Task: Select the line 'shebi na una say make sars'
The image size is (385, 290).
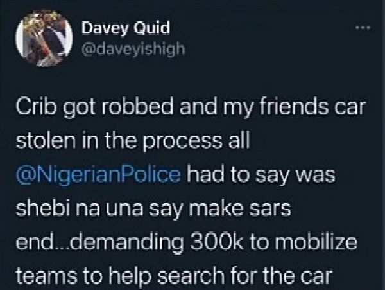Action: pyautogui.click(x=153, y=208)
